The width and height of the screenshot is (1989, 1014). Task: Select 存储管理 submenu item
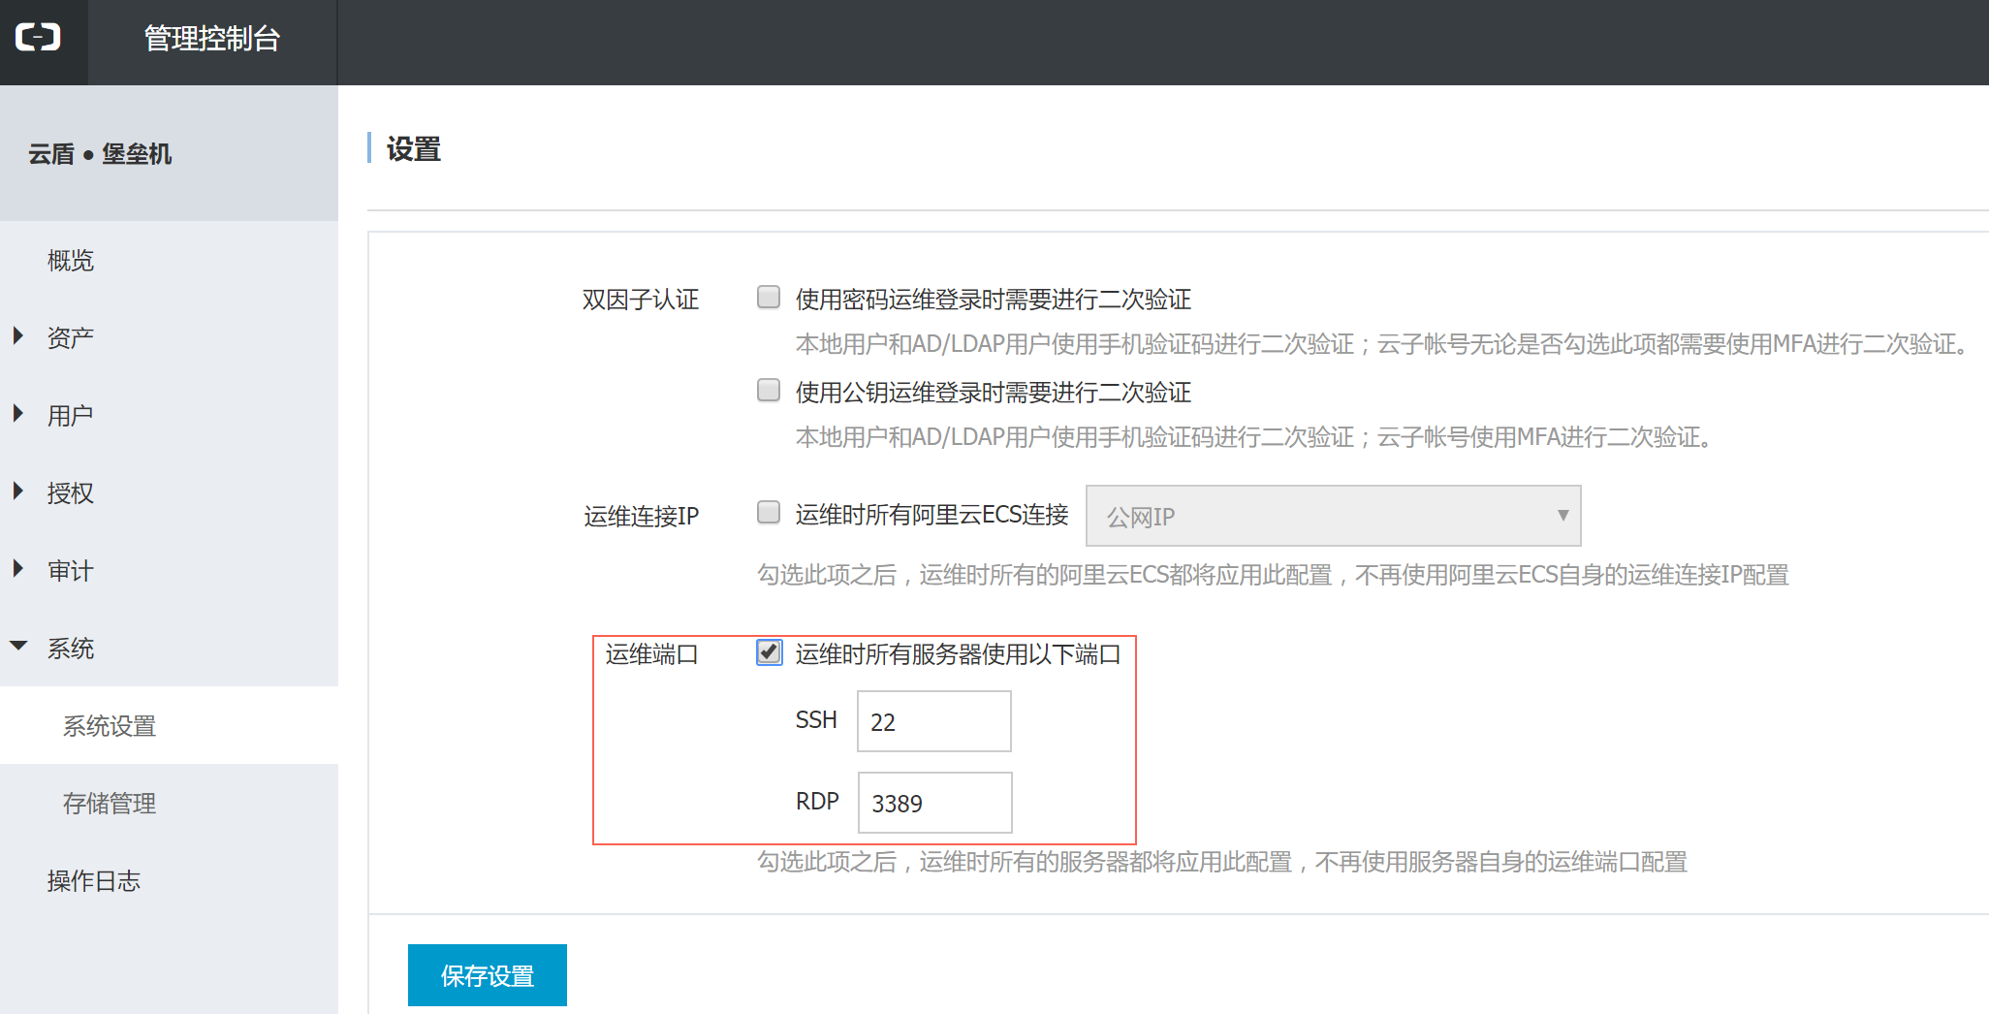click(x=110, y=803)
